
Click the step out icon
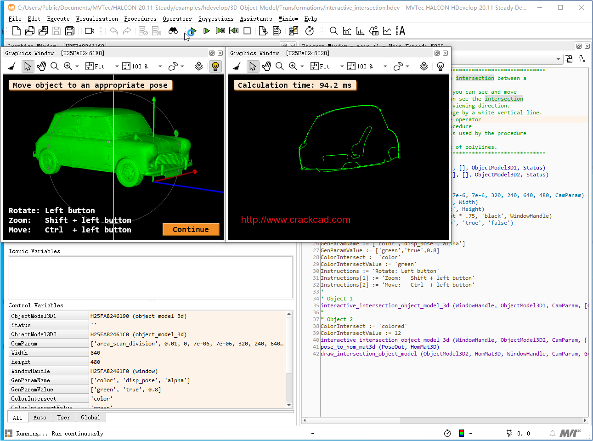pyautogui.click(x=234, y=31)
